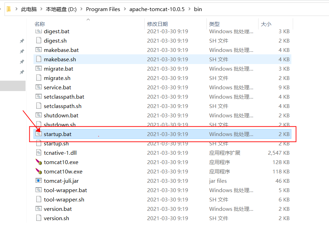Expand chevron after apache-tomcat-10.0.5 in path
Screen dimensions: 329x225
coord(190,9)
